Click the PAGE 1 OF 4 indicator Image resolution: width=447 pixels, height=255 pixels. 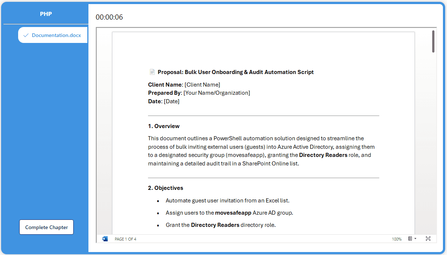click(x=125, y=239)
